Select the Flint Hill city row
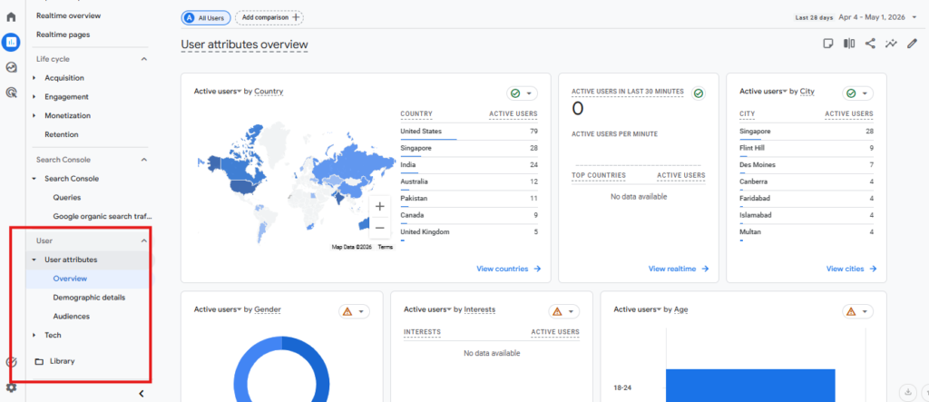 click(807, 148)
